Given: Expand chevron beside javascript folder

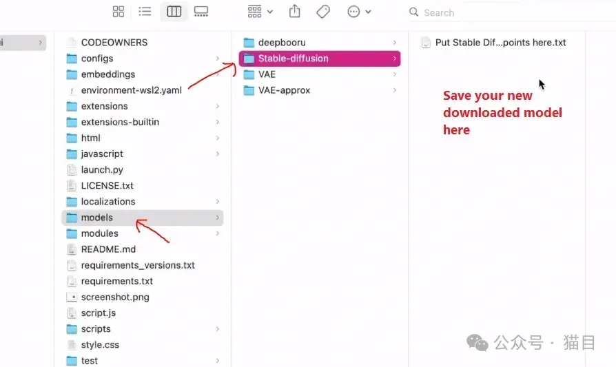Looking at the screenshot, I should pyautogui.click(x=217, y=154).
